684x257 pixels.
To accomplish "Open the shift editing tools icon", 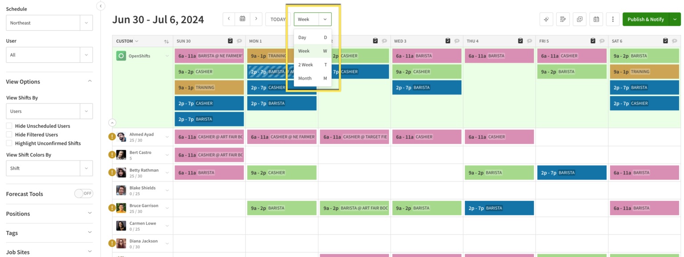I will [563, 19].
